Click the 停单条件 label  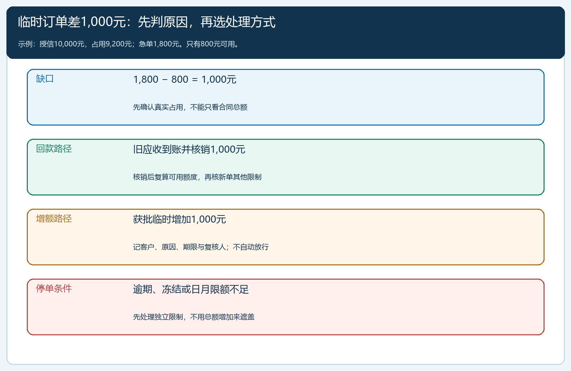tap(54, 289)
